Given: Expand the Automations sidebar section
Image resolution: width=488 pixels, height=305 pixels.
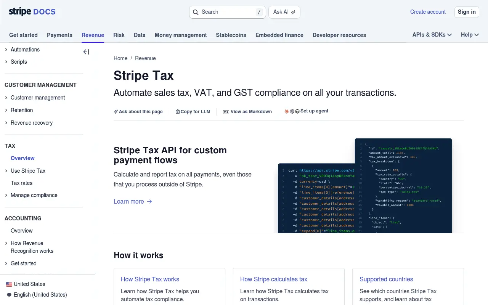Looking at the screenshot, I should pyautogui.click(x=6, y=50).
